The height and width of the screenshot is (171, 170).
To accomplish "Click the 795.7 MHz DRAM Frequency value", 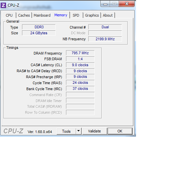I will 80,53.
